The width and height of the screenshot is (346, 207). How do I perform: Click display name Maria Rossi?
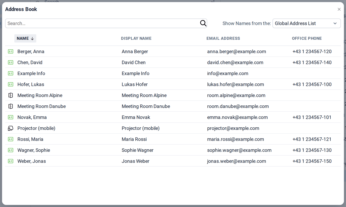coord(134,139)
